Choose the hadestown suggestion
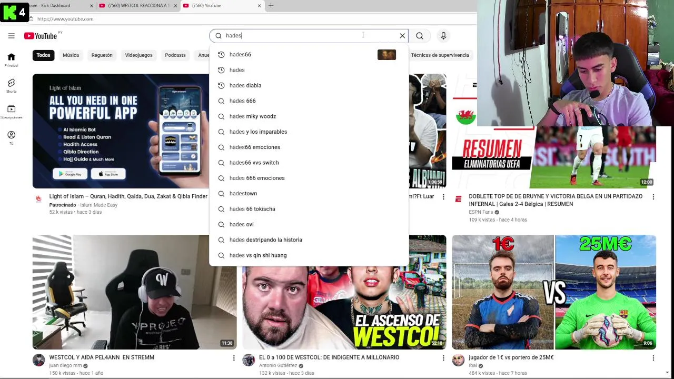Screen dimensions: 674x379 tap(309, 194)
